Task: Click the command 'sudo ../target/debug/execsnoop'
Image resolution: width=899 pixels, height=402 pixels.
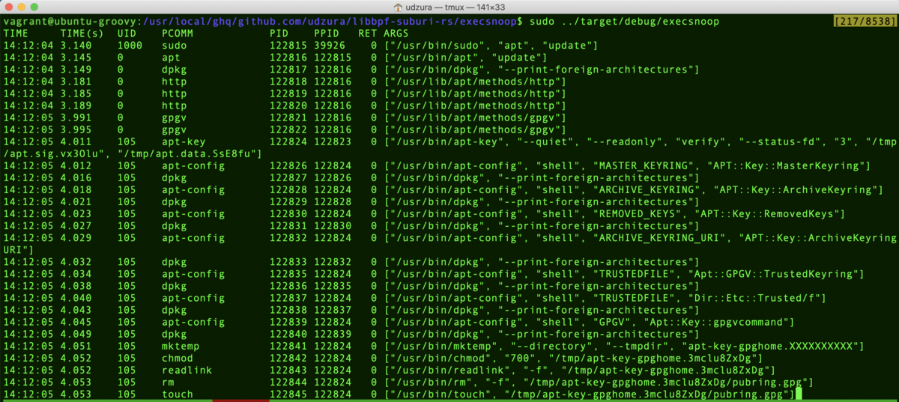Action: coord(624,22)
